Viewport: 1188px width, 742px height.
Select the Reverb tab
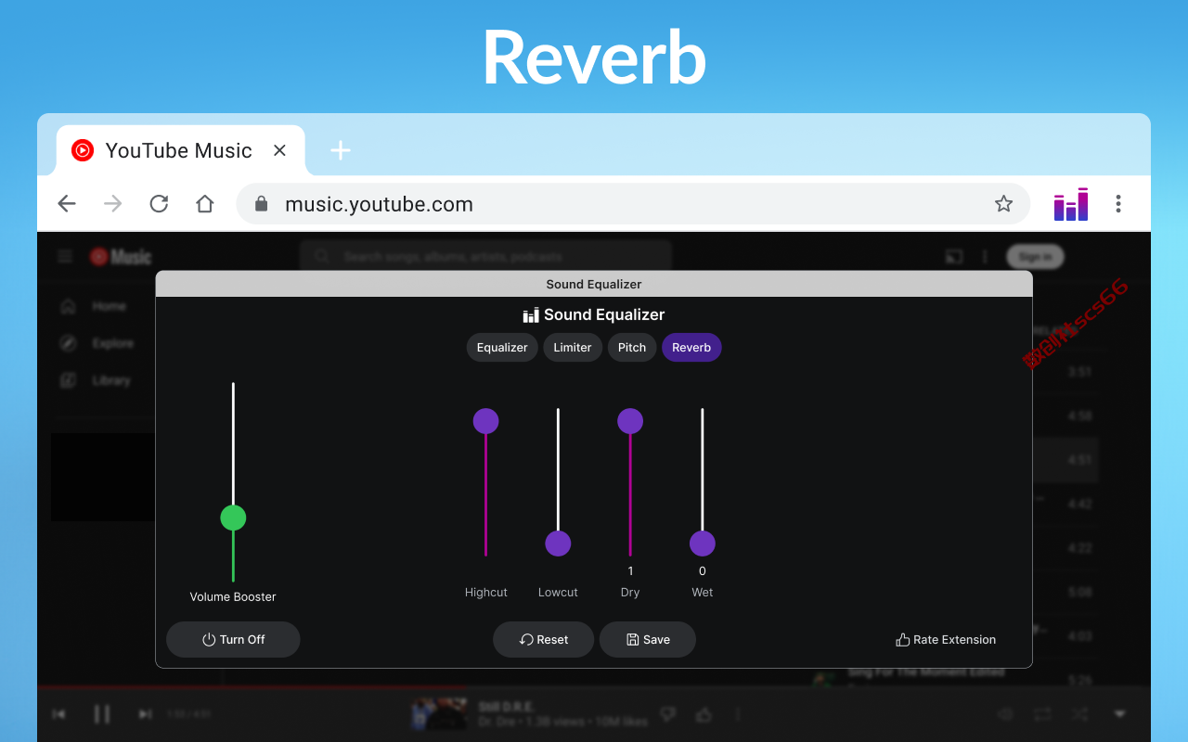tap(691, 348)
